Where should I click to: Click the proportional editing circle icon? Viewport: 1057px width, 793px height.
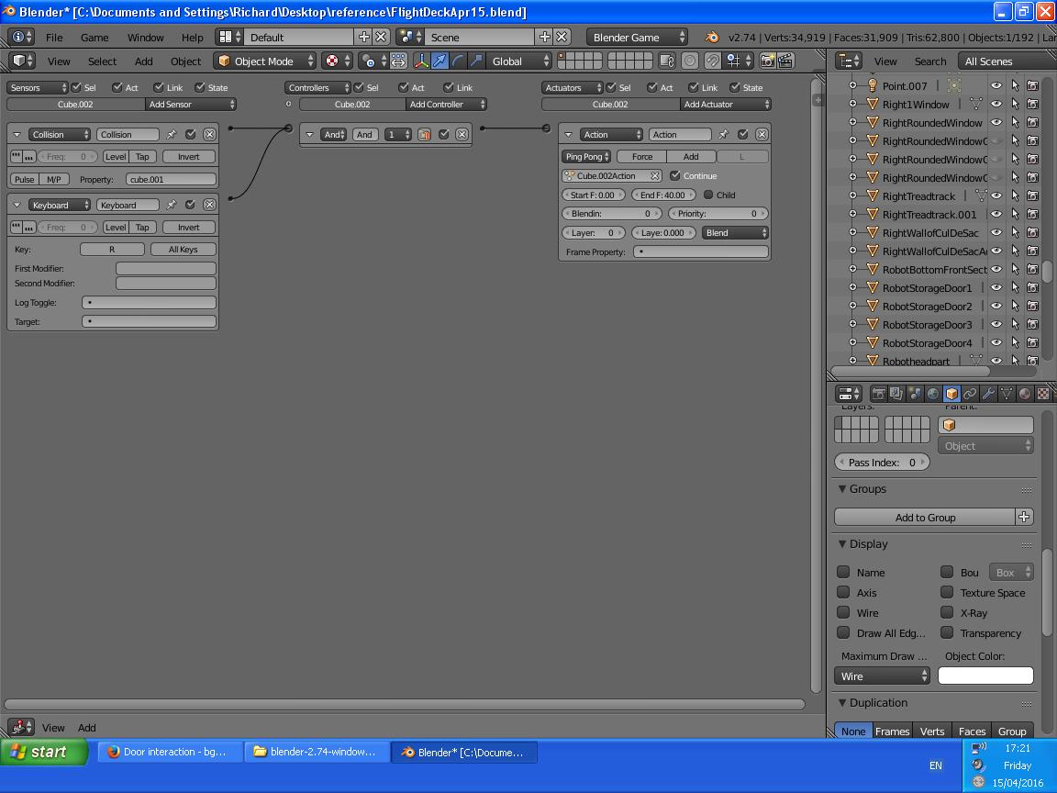click(x=690, y=61)
